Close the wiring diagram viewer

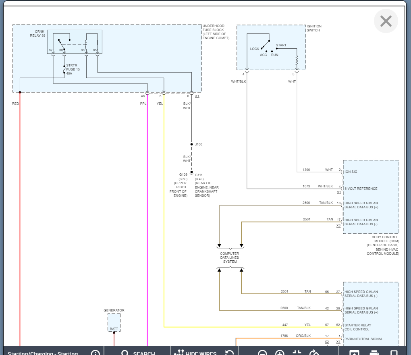(386, 21)
